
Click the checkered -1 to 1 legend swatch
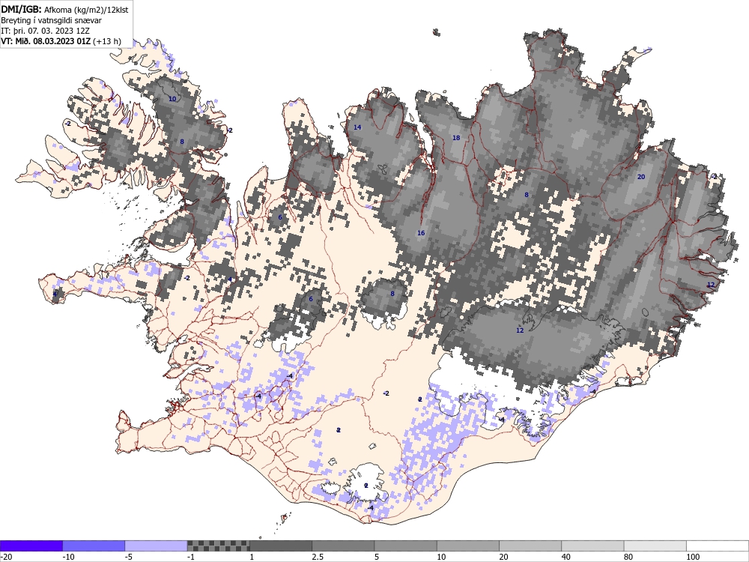coord(218,546)
